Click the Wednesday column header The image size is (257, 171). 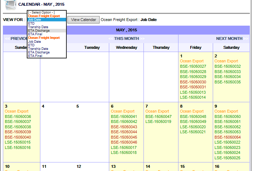pyautogui.click(x=126, y=47)
